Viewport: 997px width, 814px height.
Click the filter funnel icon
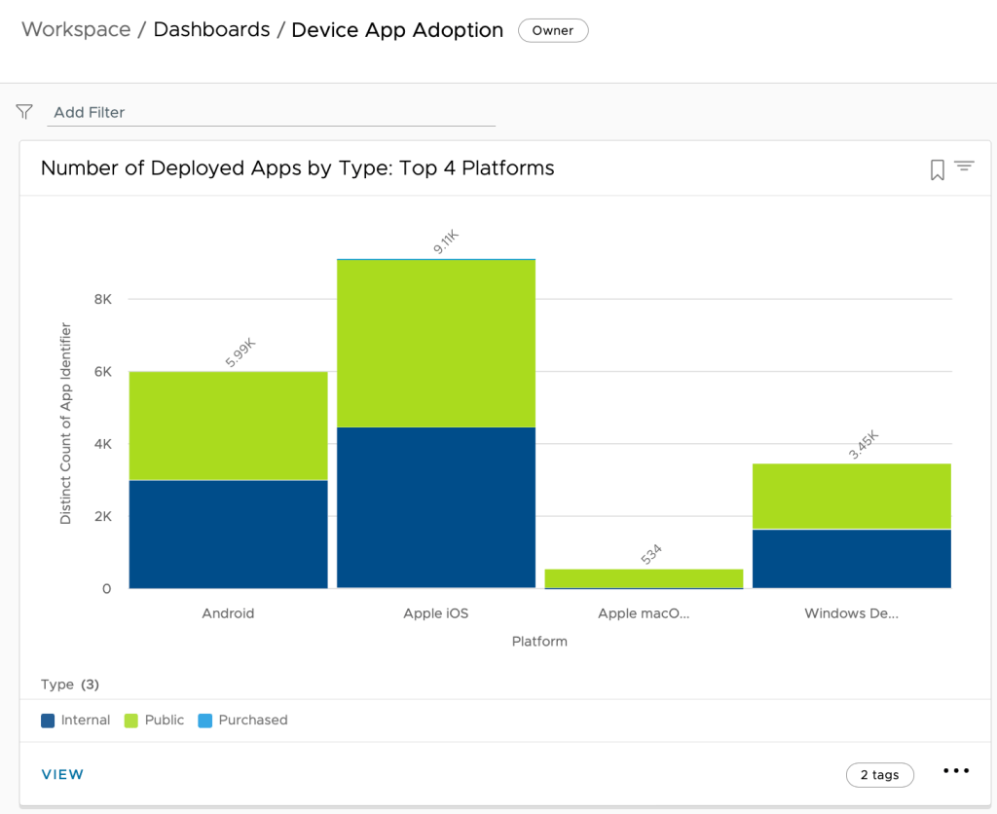[x=24, y=112]
